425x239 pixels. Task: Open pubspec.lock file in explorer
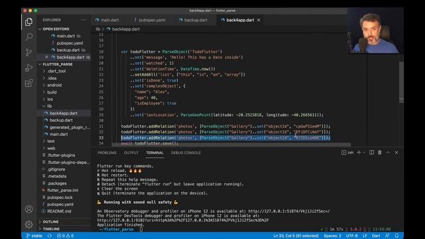[60, 197]
